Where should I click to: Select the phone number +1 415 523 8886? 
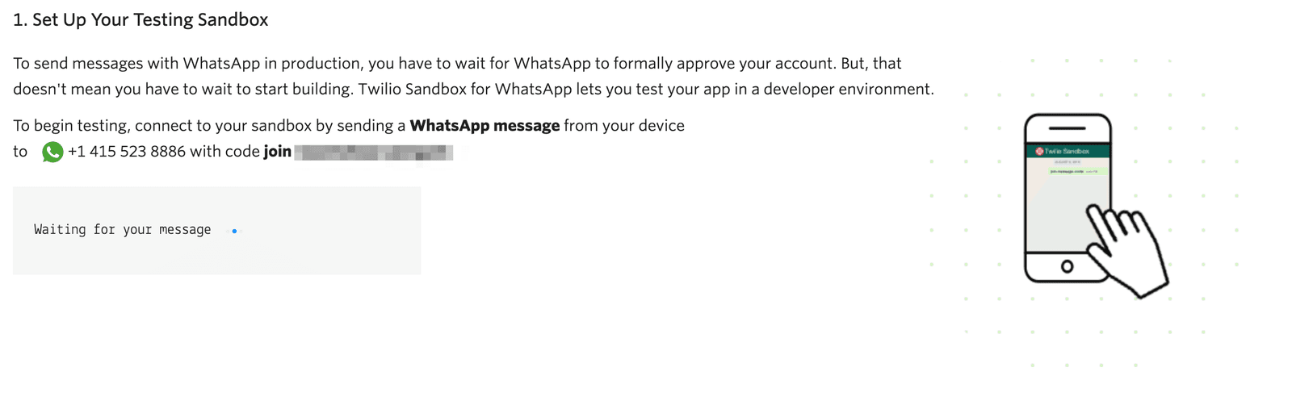[127, 152]
